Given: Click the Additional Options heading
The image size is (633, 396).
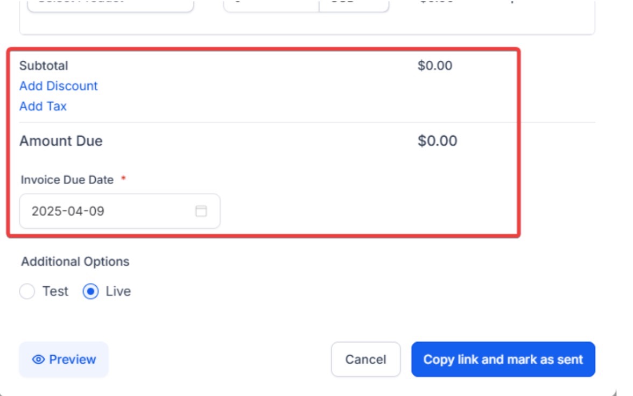Looking at the screenshot, I should click(x=75, y=261).
